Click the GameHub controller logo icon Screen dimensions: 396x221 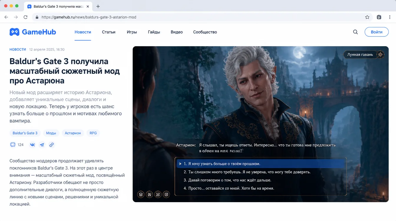click(14, 32)
